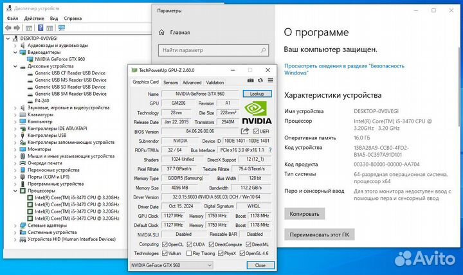The width and height of the screenshot is (463, 275).
Task: Click the Очереди печати printer icon
Action: tap(23, 163)
